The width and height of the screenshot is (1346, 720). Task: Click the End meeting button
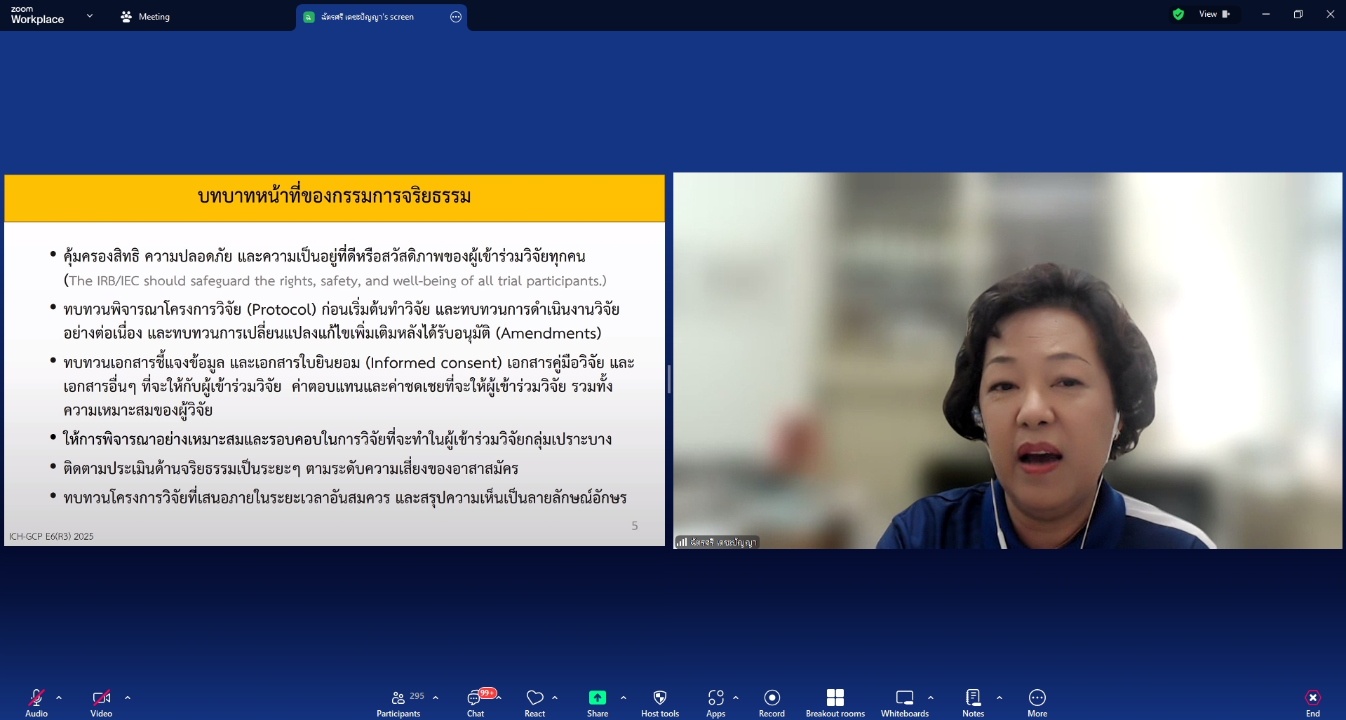tap(1312, 702)
